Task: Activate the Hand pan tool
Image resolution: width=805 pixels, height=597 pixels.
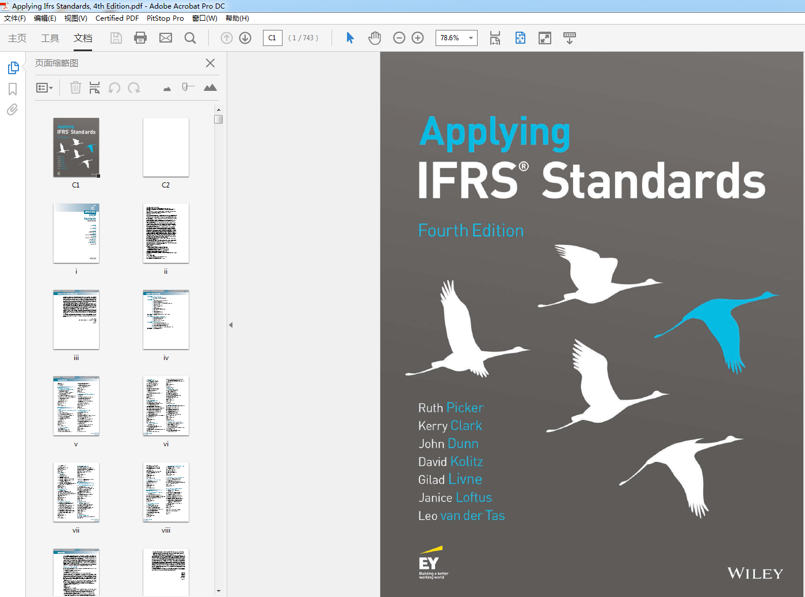Action: tap(375, 38)
